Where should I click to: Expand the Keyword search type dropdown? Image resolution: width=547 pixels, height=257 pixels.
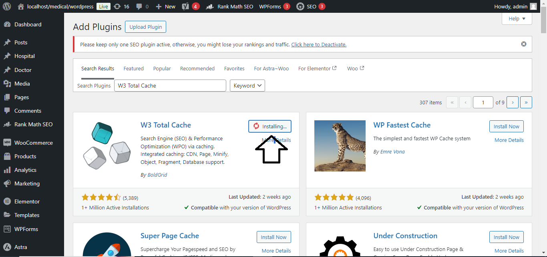pos(247,86)
